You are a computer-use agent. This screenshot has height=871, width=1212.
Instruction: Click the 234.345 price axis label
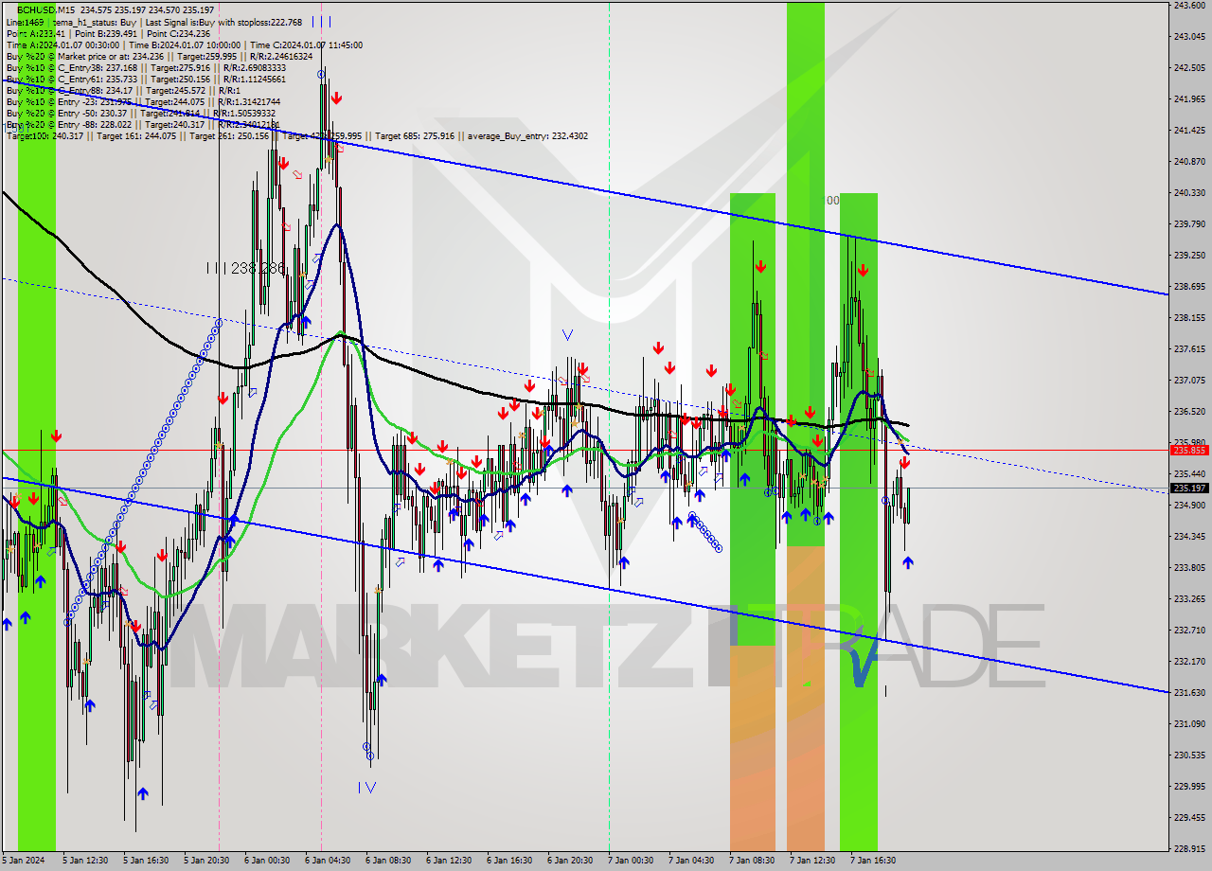pos(1189,537)
